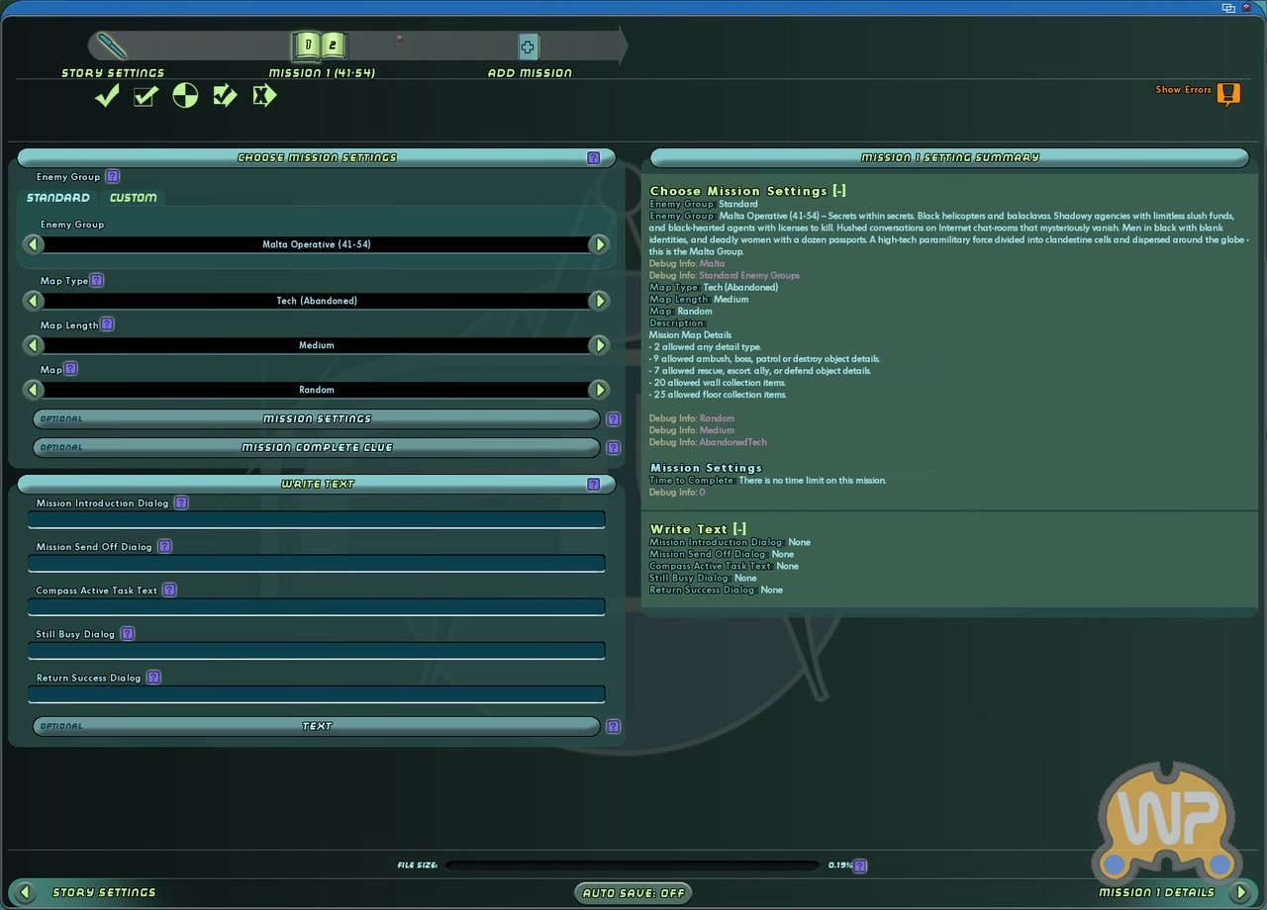Click the circular crosshair target icon
Image resolution: width=1267 pixels, height=910 pixels.
pyautogui.click(x=185, y=96)
